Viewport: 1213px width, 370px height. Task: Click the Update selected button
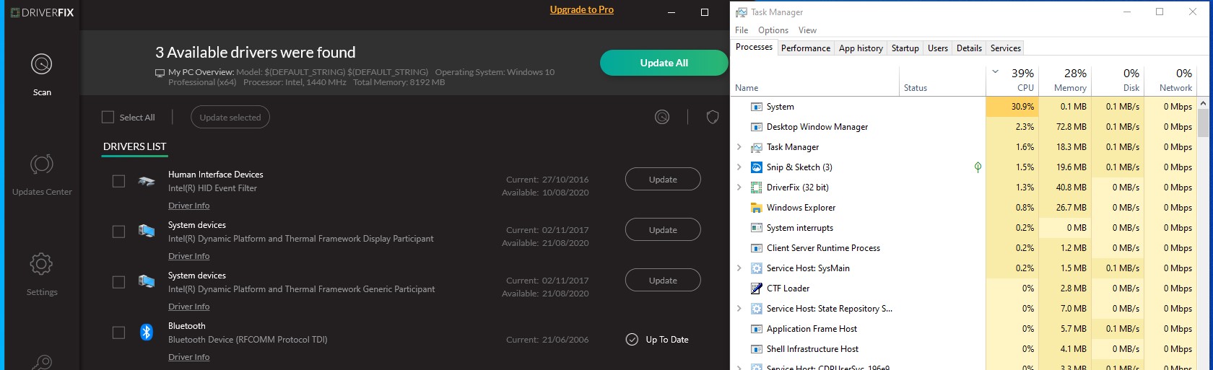pyautogui.click(x=230, y=117)
